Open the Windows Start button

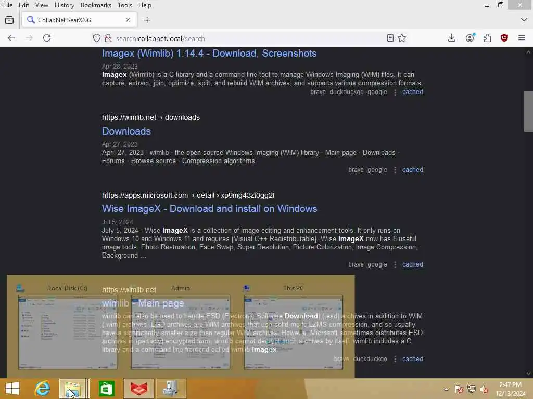coord(12,389)
